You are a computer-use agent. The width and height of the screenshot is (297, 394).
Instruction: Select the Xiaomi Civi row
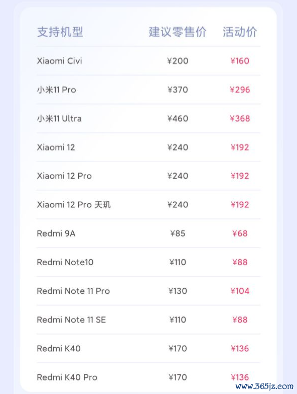[148, 61]
